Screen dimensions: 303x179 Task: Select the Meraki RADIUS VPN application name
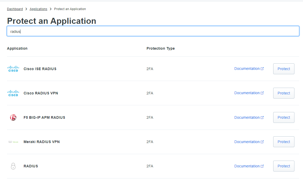point(41,142)
